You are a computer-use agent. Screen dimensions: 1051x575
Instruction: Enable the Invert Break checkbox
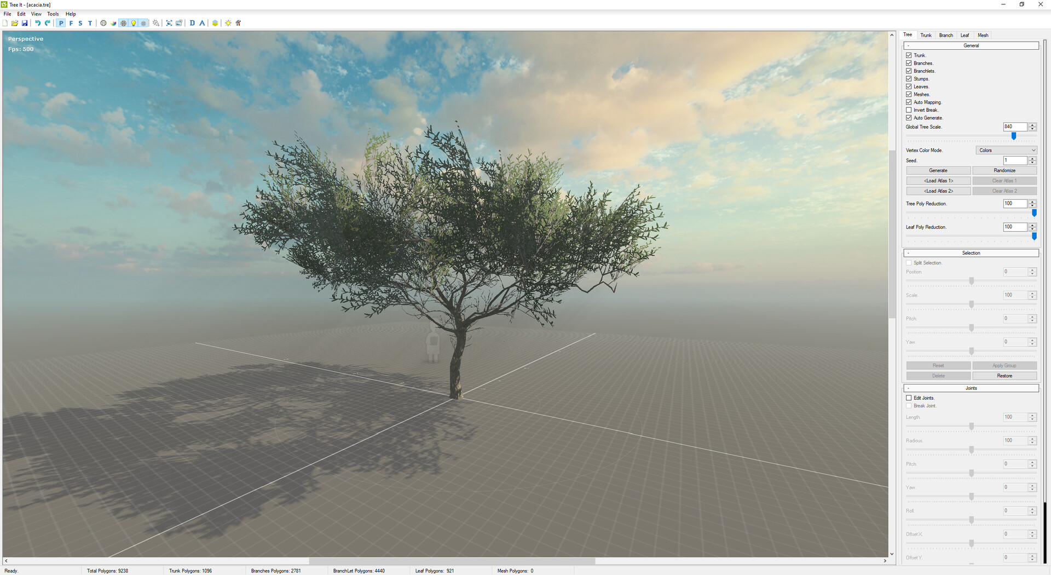tap(909, 110)
